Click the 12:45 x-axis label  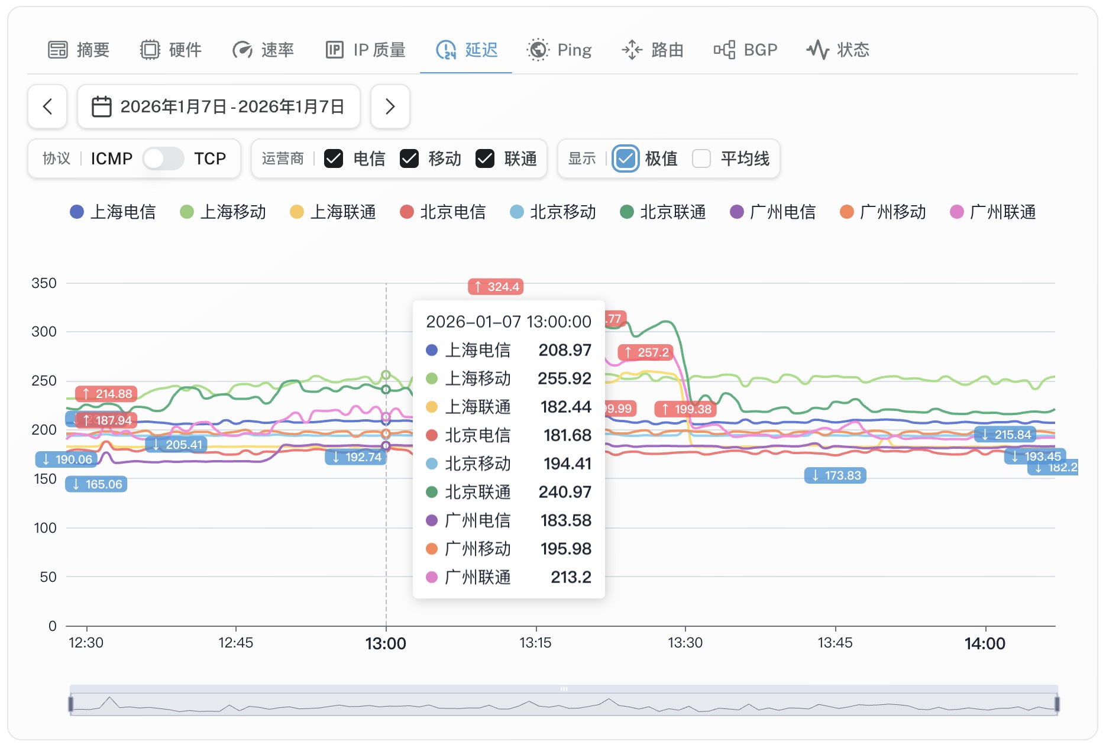[236, 643]
